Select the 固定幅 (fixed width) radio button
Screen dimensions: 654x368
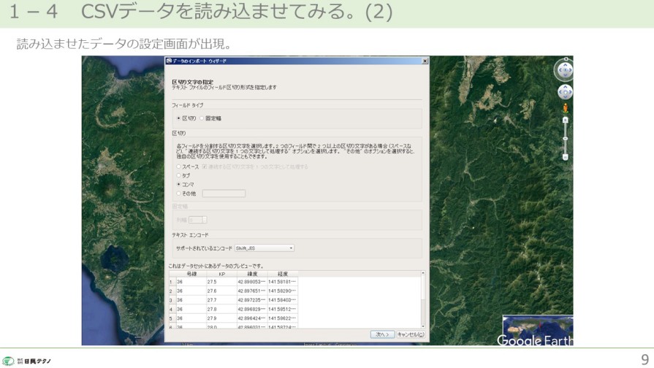pos(202,118)
